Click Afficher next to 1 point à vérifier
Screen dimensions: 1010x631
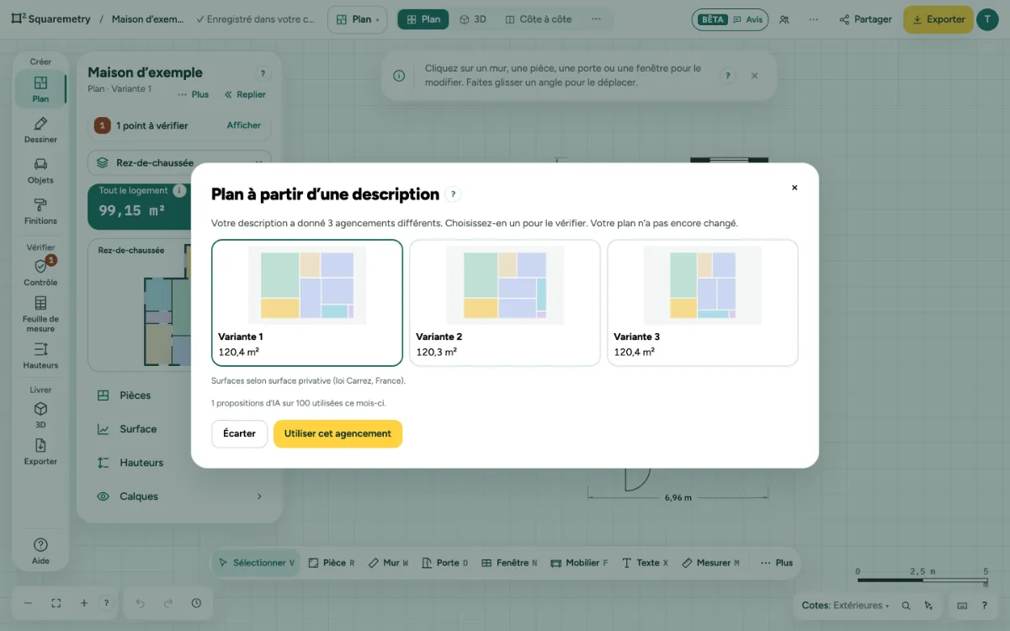click(244, 125)
